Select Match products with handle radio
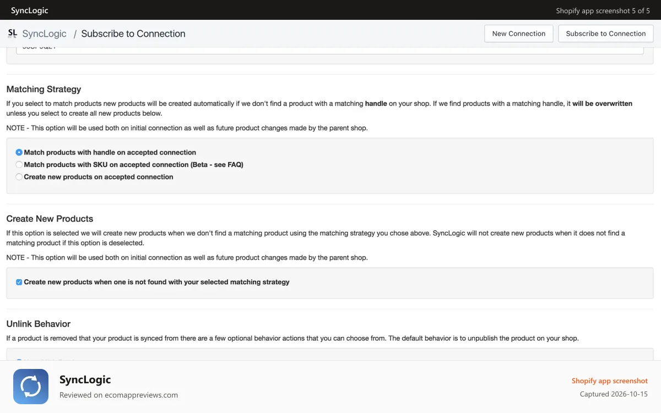Image resolution: width=661 pixels, height=413 pixels. point(19,153)
